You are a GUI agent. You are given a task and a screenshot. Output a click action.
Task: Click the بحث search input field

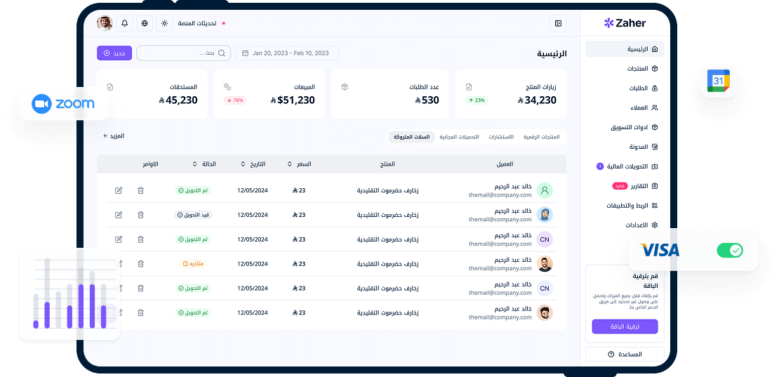point(183,53)
